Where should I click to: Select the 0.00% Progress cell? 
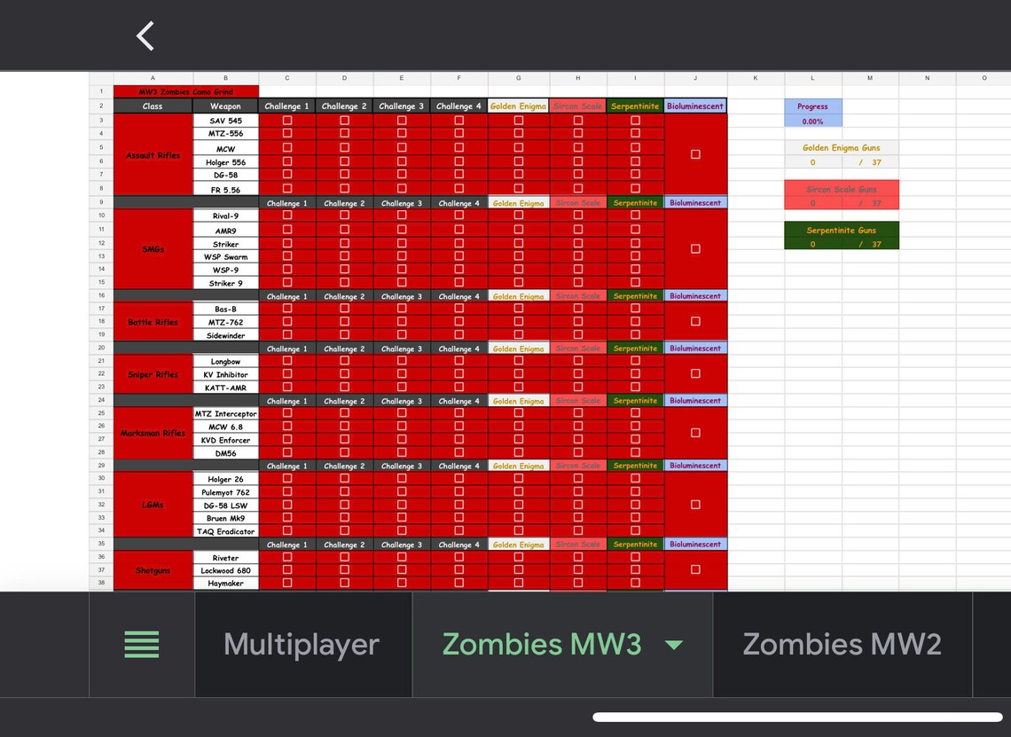(x=812, y=120)
